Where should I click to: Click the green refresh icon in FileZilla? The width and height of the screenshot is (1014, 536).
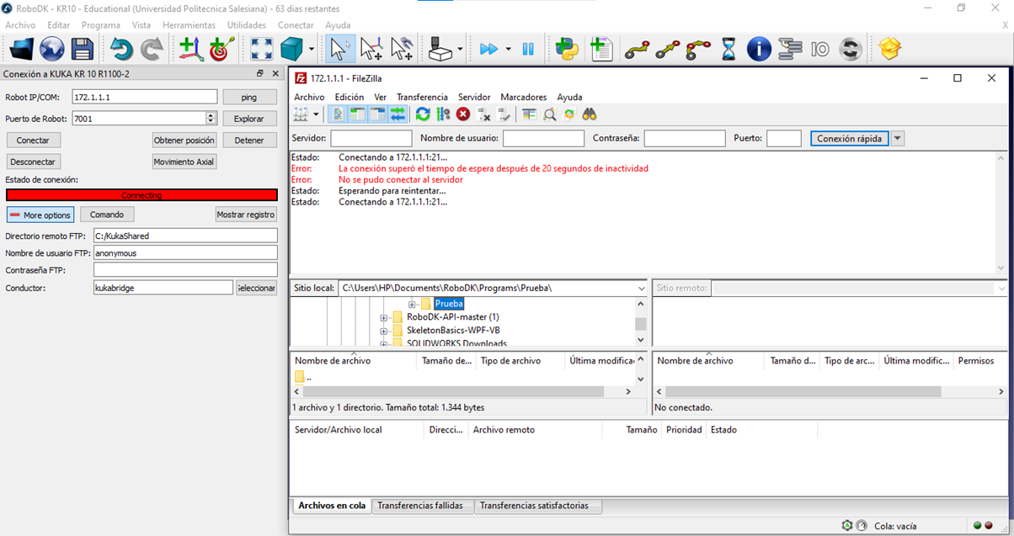[423, 114]
